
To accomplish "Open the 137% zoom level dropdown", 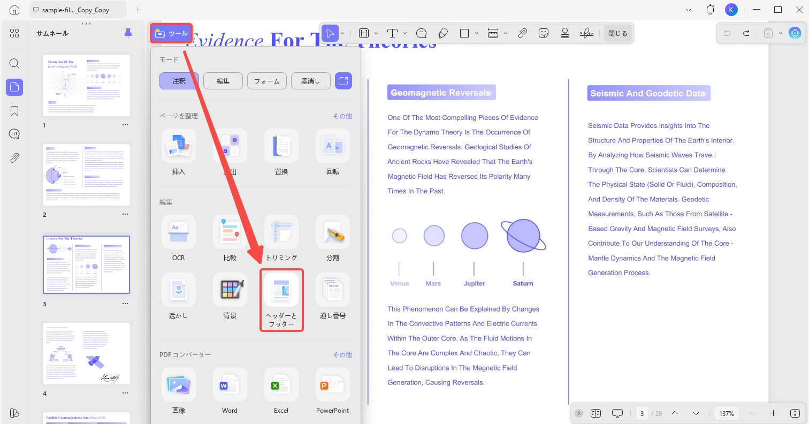I will point(727,413).
